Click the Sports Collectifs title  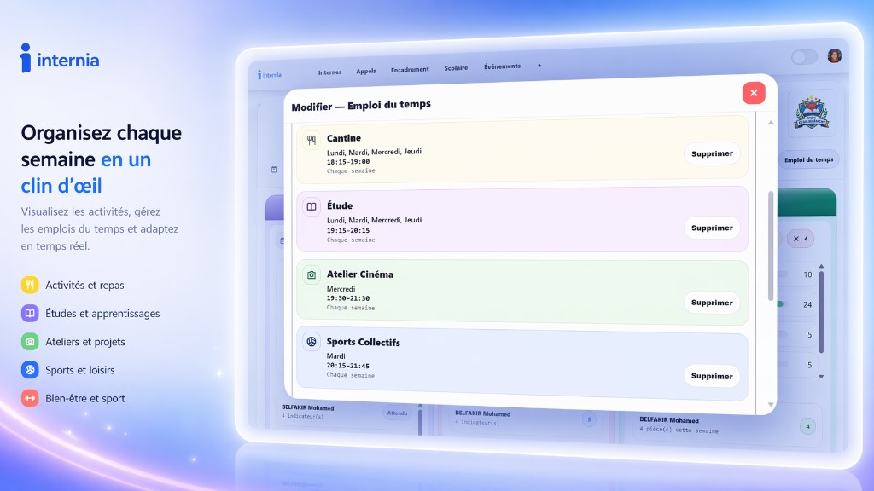[364, 342]
